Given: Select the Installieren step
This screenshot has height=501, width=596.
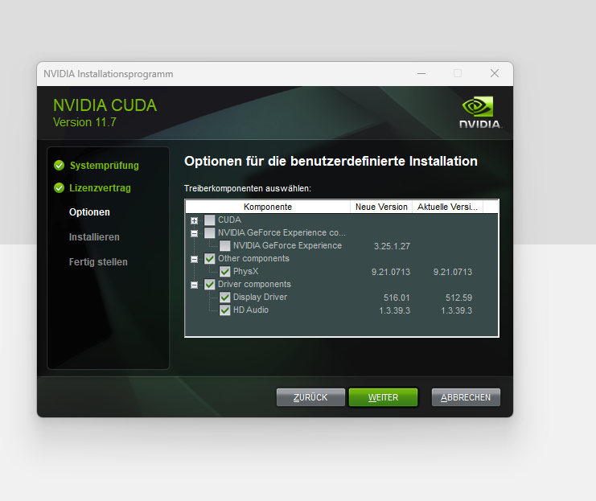Looking at the screenshot, I should click(x=94, y=237).
